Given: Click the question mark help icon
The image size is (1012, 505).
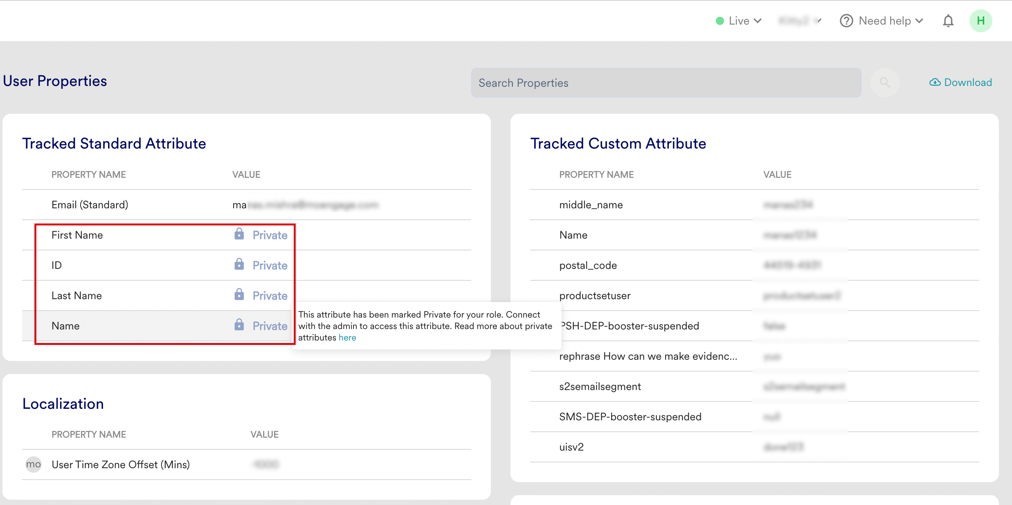Looking at the screenshot, I should 846,21.
